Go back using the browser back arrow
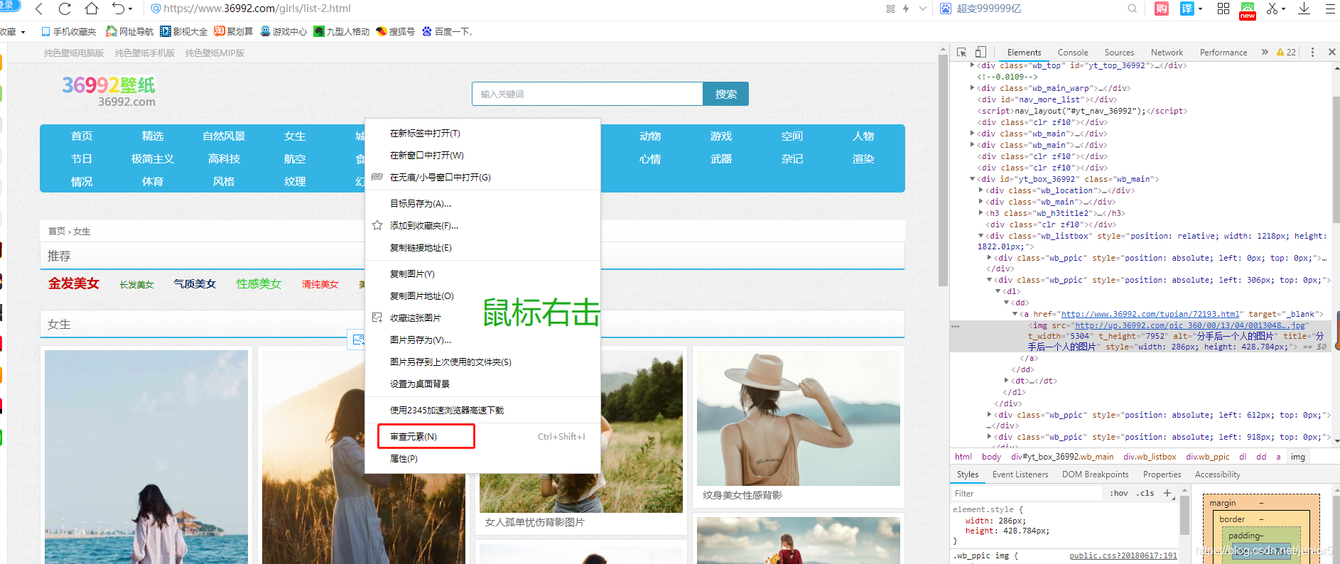Image resolution: width=1340 pixels, height=564 pixels. point(39,9)
